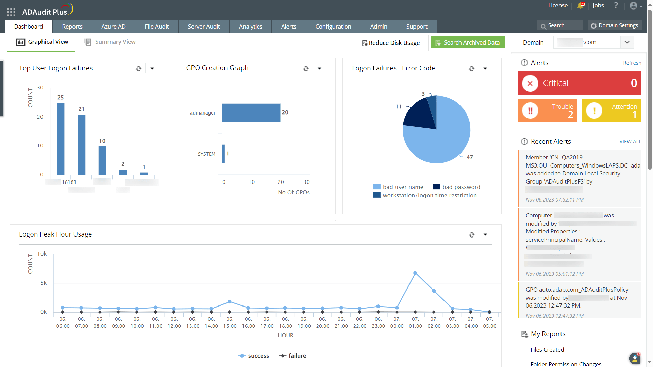Click VIEW ALL for Recent Alerts
Viewport: 653px width, 367px height.
point(630,142)
